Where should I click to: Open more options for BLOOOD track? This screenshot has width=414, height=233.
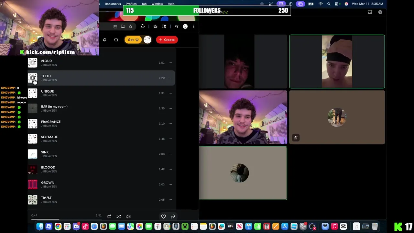(170, 169)
